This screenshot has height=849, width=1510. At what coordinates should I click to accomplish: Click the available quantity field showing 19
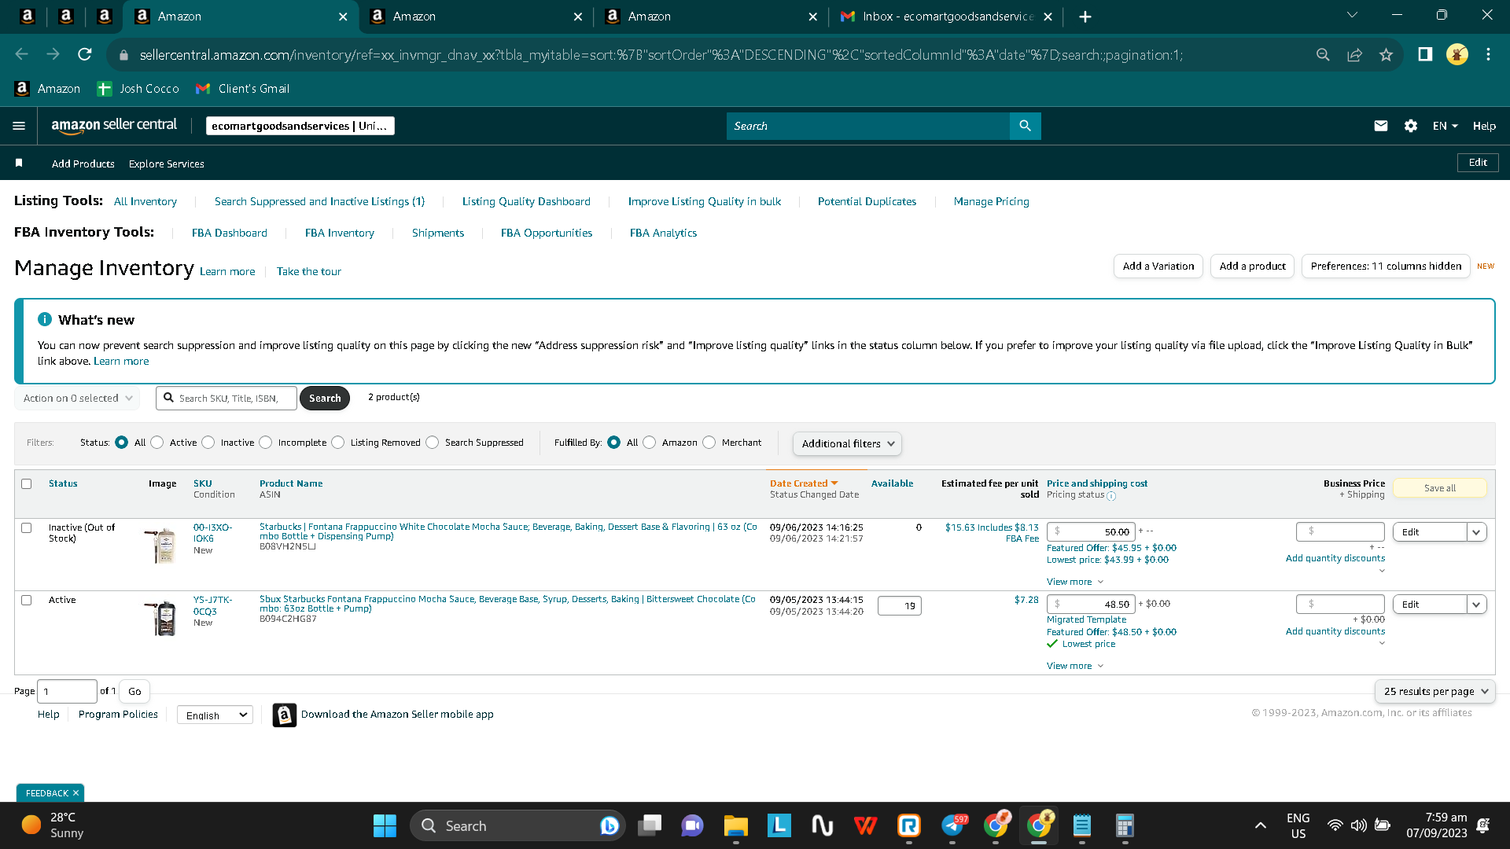(899, 606)
